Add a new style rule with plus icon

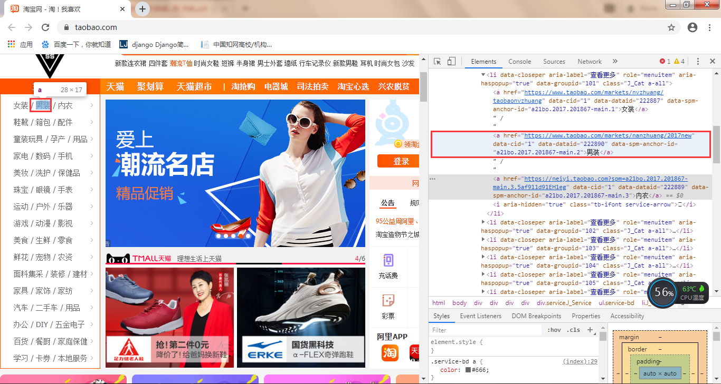coord(590,330)
